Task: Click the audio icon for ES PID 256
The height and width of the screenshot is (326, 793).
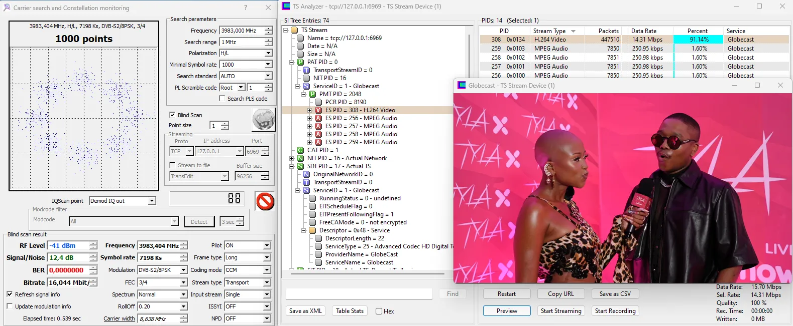Action: pyautogui.click(x=318, y=118)
